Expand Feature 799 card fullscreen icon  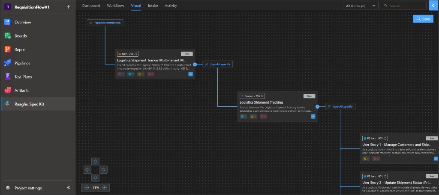[262, 96]
